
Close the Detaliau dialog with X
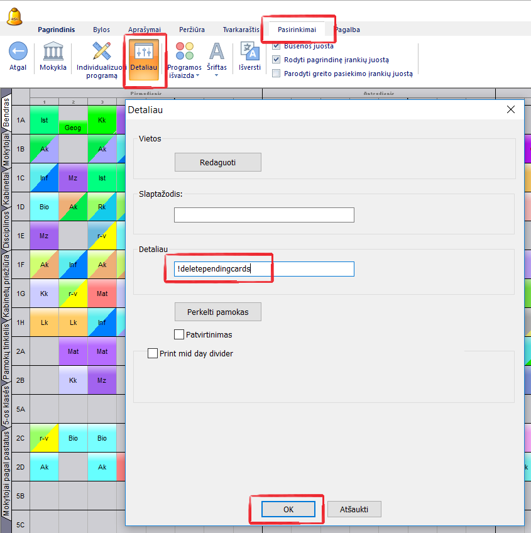(x=511, y=109)
